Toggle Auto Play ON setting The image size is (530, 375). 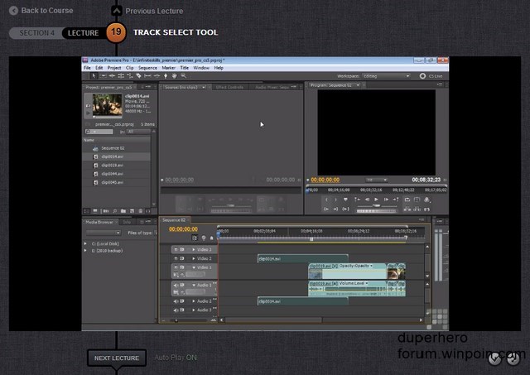pos(176,358)
